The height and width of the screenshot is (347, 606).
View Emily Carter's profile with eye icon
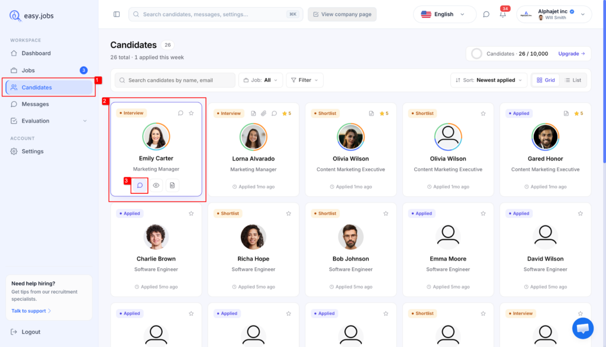click(x=156, y=185)
